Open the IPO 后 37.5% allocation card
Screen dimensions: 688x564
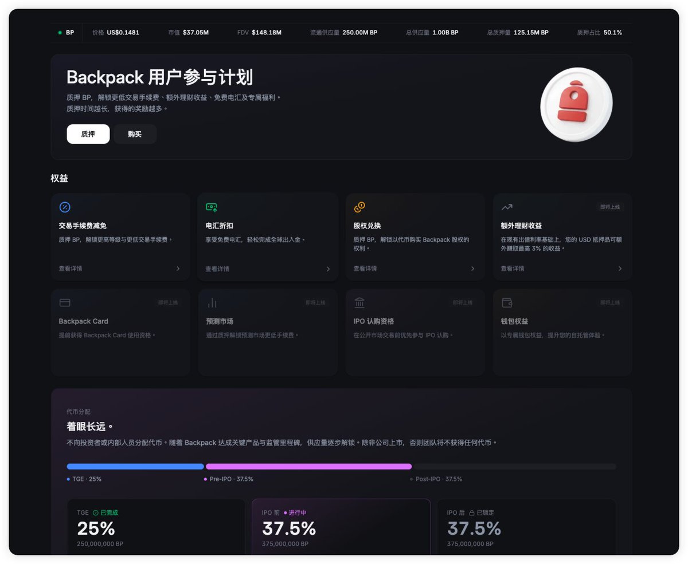point(526,527)
